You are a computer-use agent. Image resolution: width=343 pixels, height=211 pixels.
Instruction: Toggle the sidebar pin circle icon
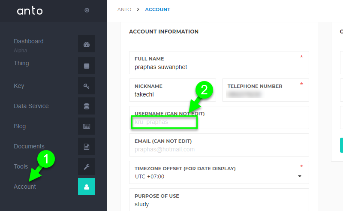click(x=87, y=10)
